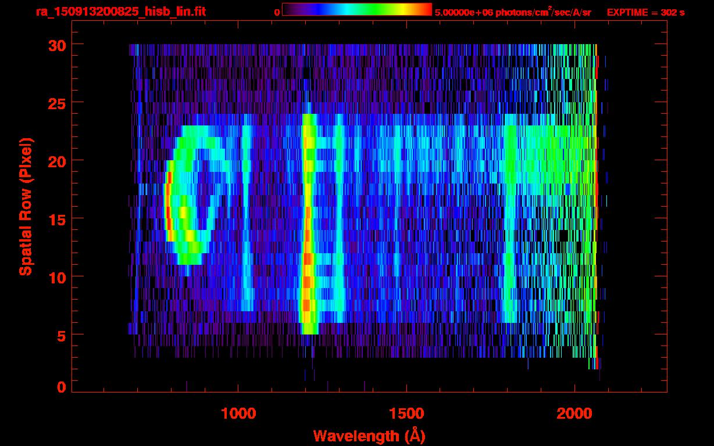This screenshot has width=714, height=446.
Task: Click the green vertical band near 1800 Å
Action: [510, 221]
